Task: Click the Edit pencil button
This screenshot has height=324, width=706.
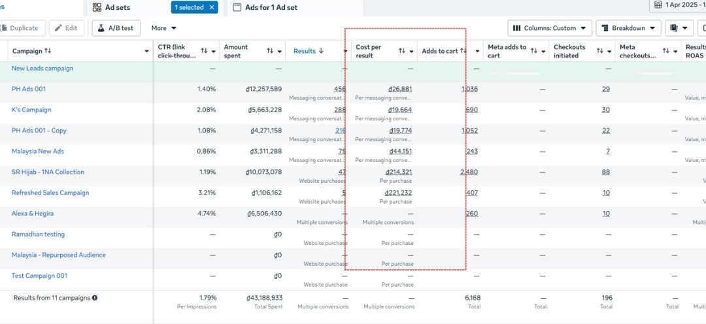Action: click(x=67, y=28)
